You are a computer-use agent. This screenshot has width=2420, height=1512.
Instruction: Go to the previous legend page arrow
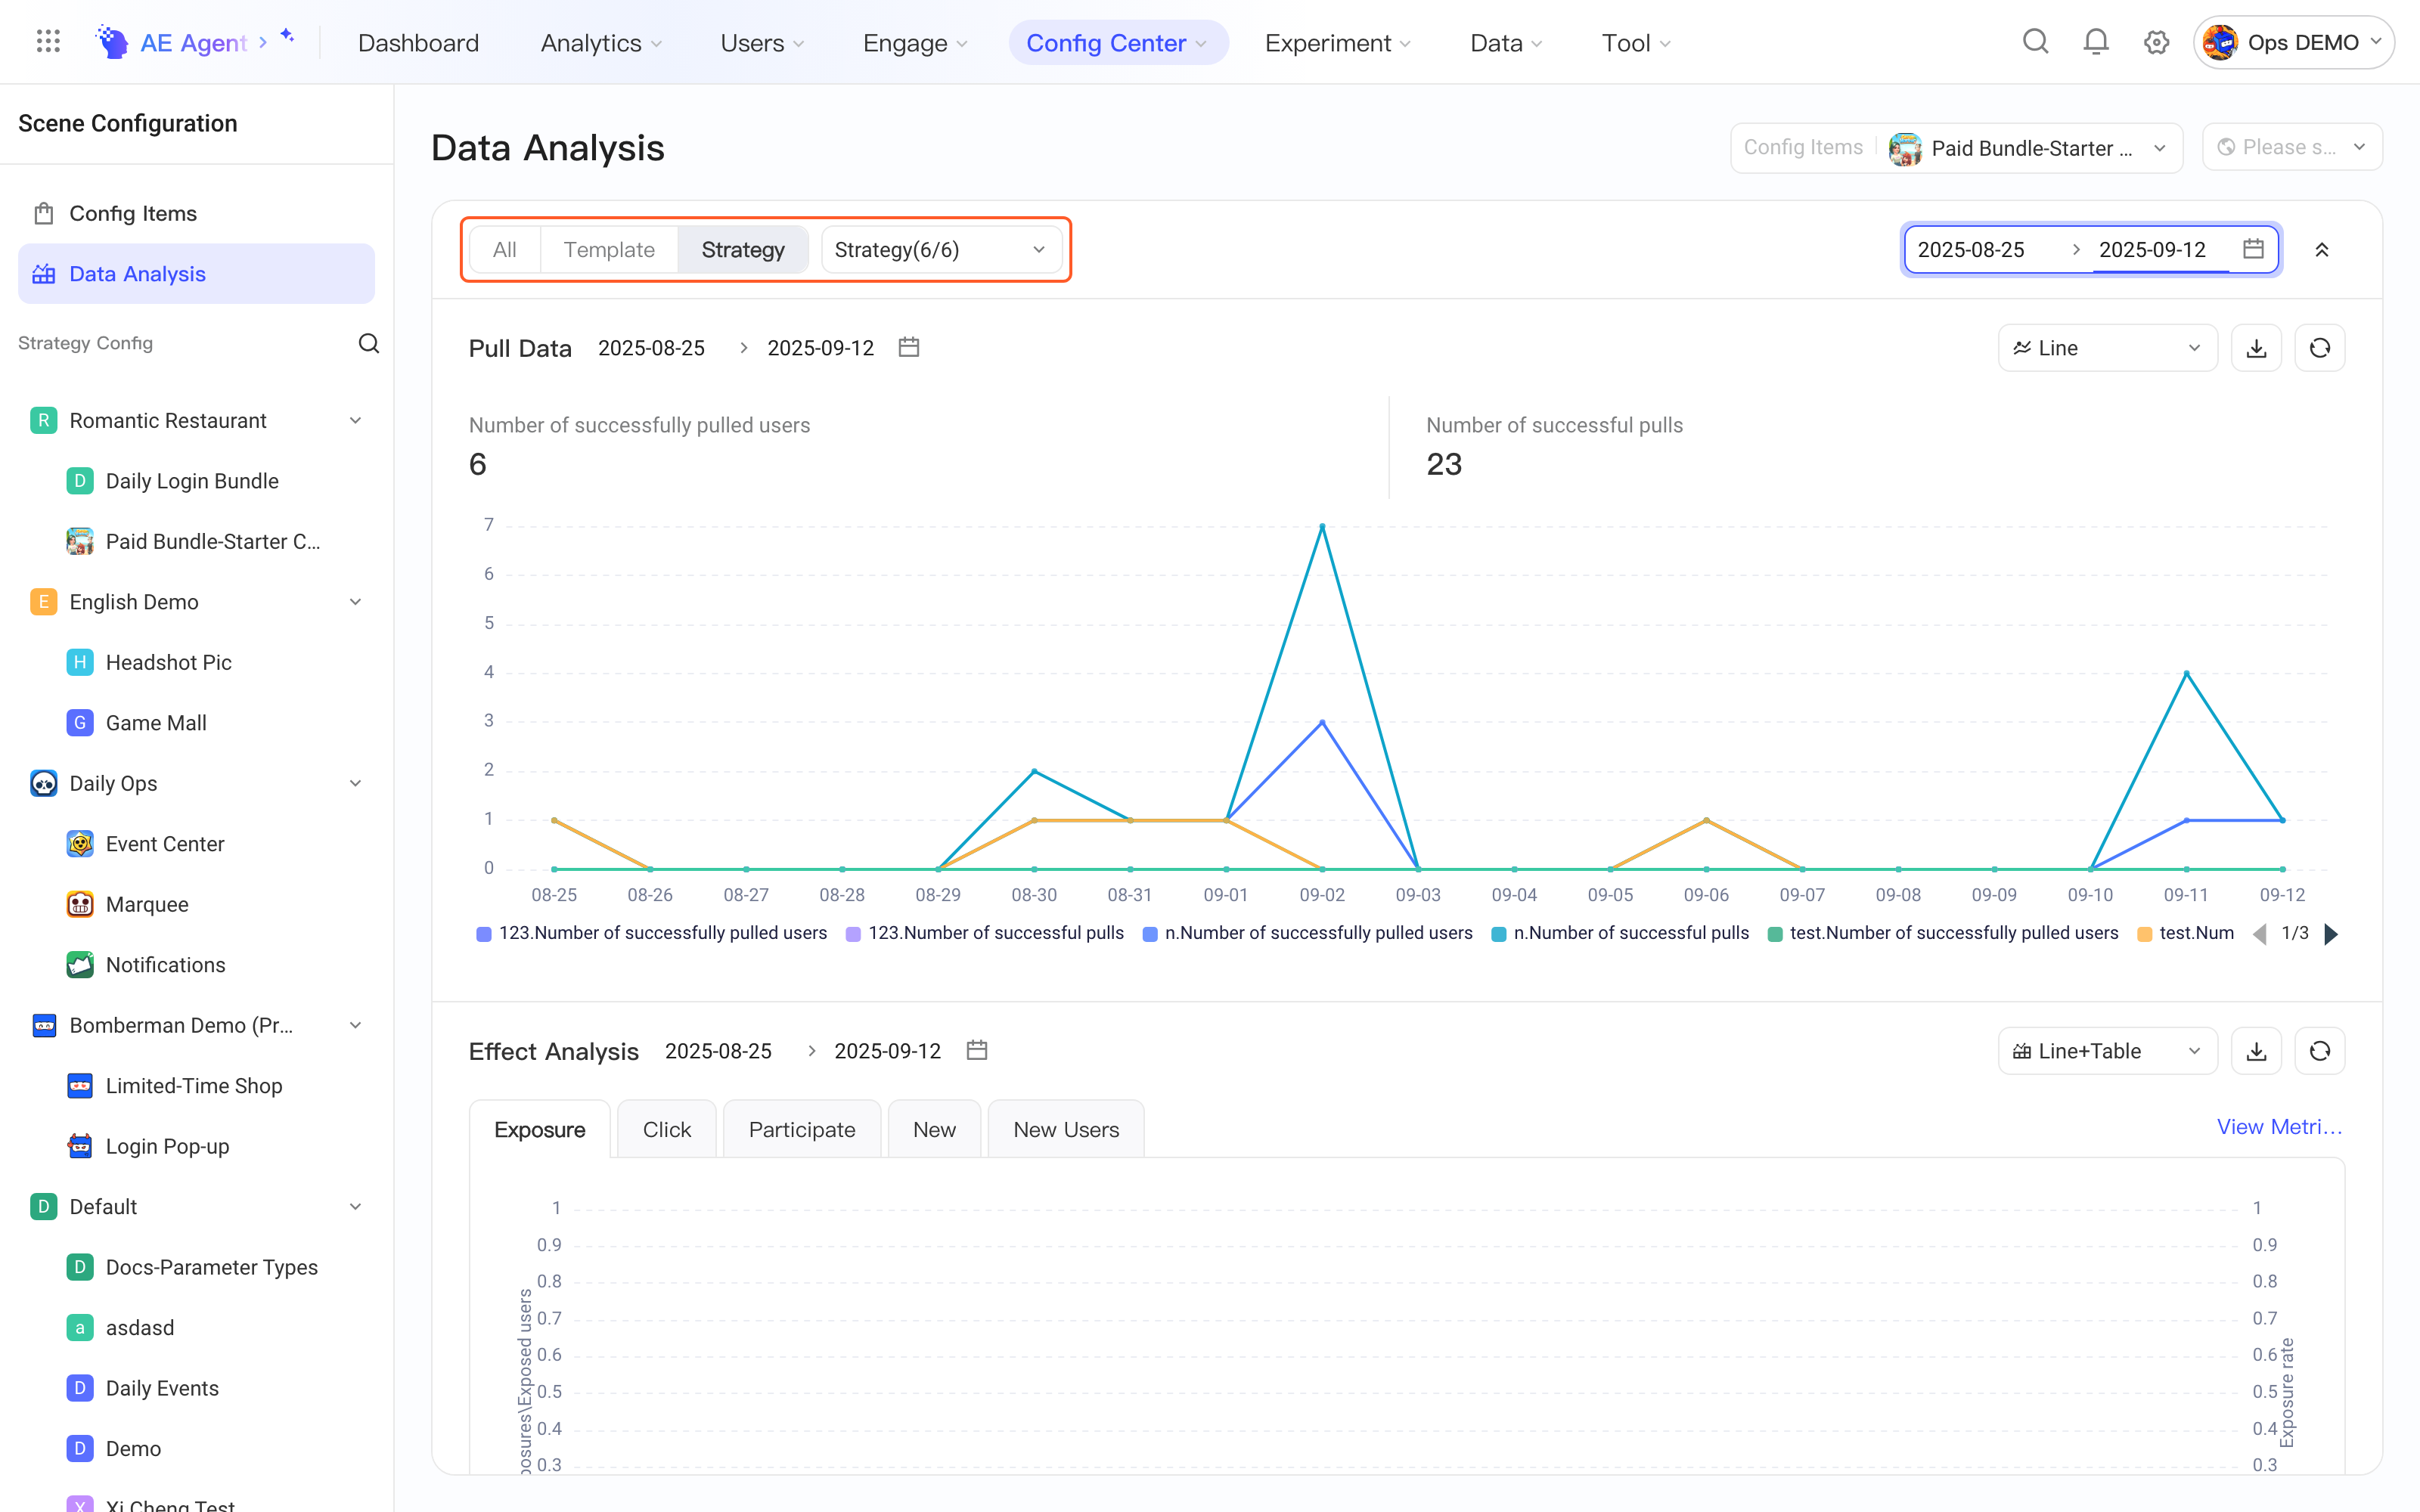(x=2260, y=933)
